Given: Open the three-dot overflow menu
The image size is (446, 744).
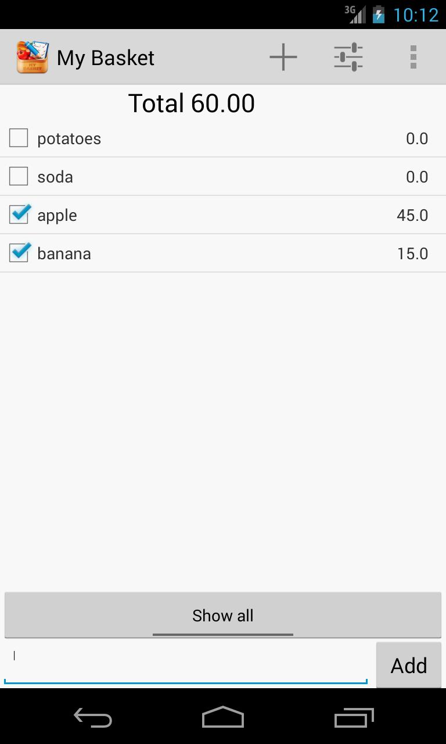Looking at the screenshot, I should point(413,58).
